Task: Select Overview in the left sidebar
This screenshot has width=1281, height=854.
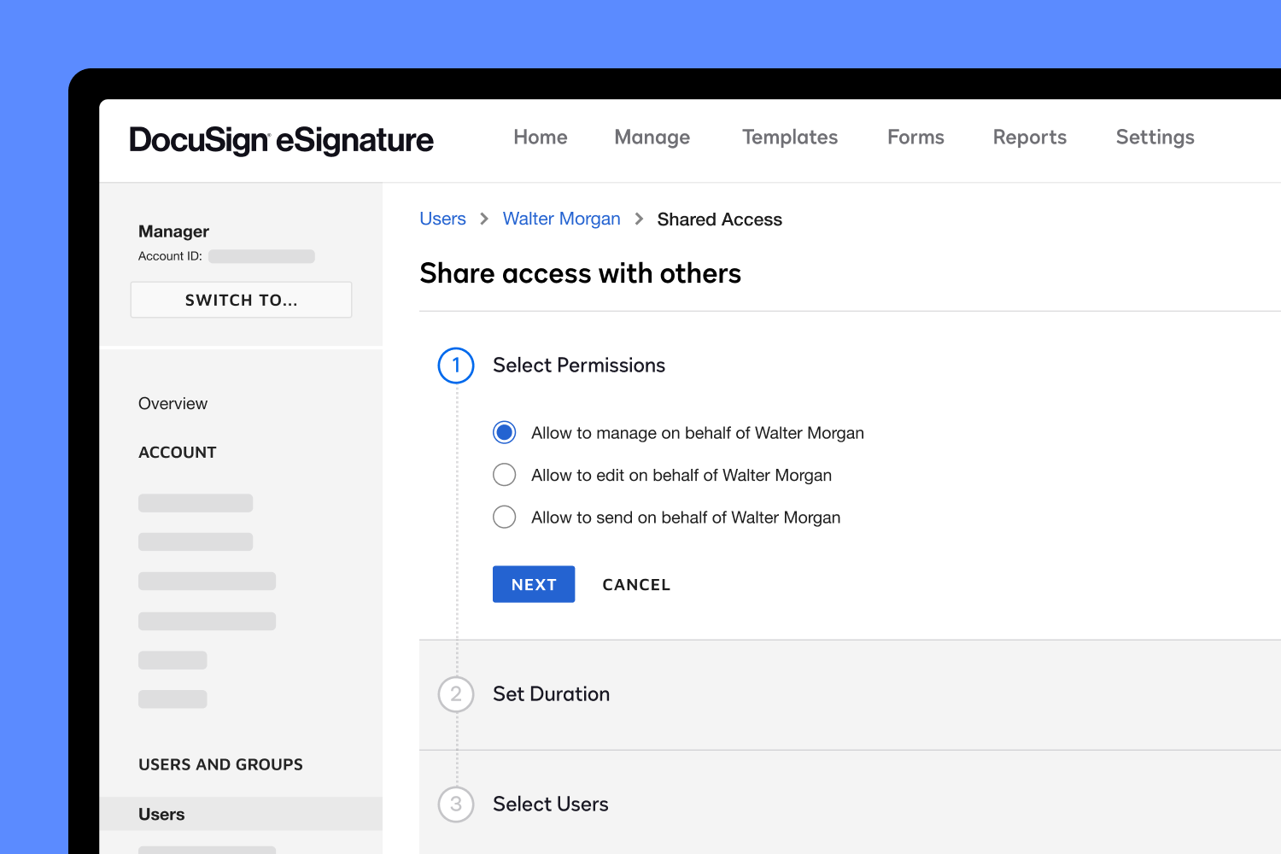Action: [x=173, y=403]
